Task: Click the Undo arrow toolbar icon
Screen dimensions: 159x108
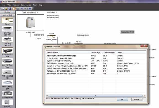Action: point(22,9)
